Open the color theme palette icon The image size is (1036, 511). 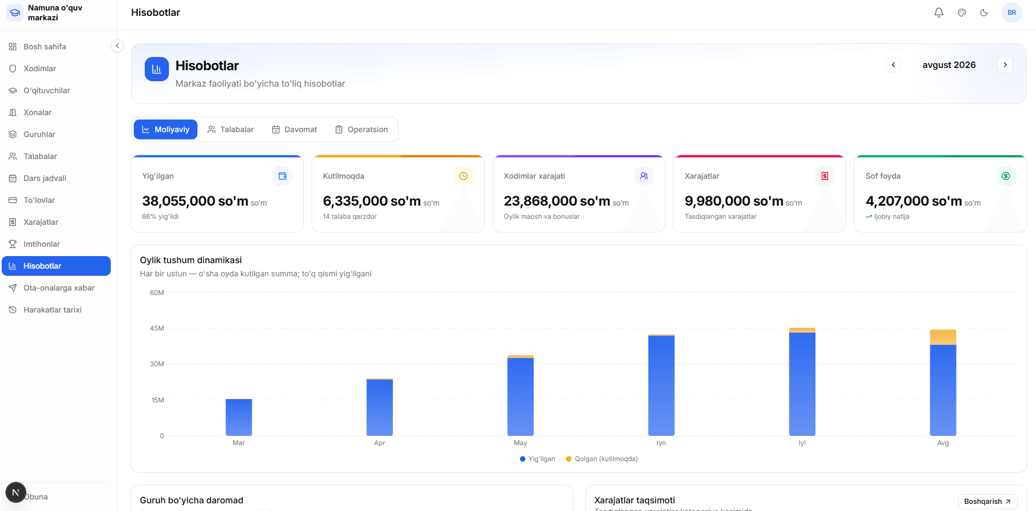(x=962, y=13)
